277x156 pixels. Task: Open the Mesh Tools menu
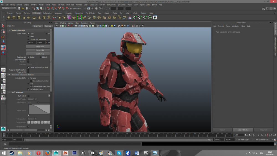tap(70, 5)
